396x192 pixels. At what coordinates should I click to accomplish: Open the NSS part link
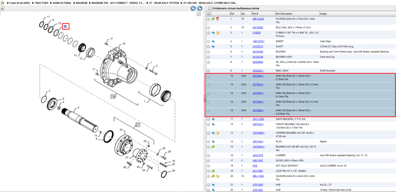click(x=255, y=166)
